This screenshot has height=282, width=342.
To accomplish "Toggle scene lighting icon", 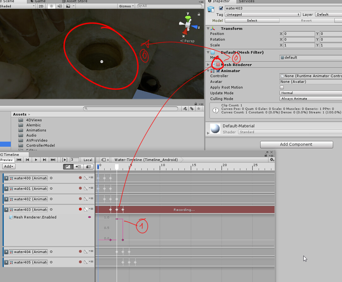I will [52, 6].
